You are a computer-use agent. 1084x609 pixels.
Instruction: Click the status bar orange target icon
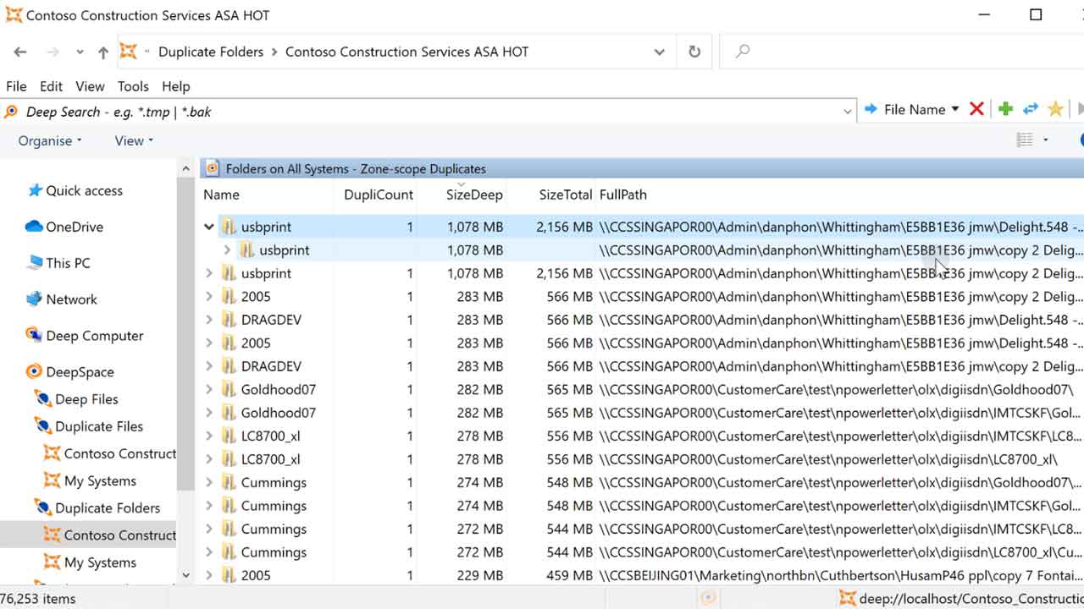[x=708, y=598]
